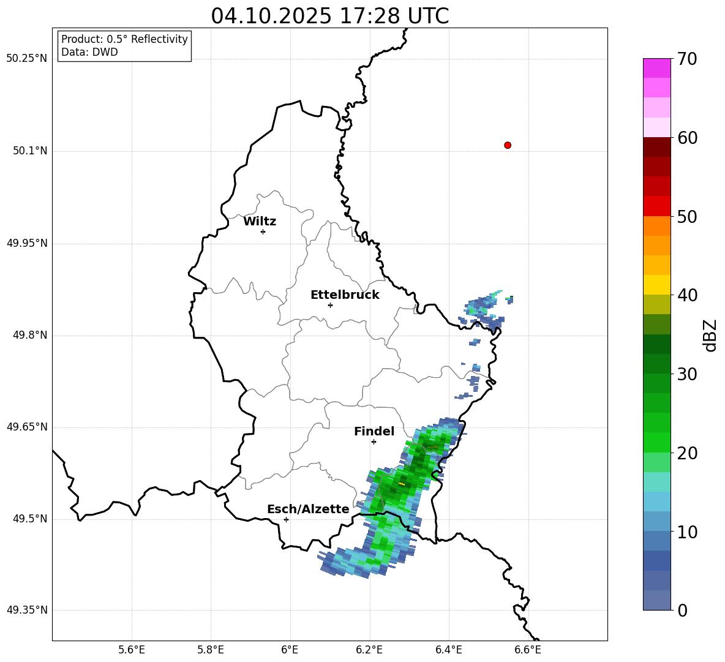725x662 pixels.
Task: Click the 6.2°E longitude tick label
Action: tap(369, 650)
